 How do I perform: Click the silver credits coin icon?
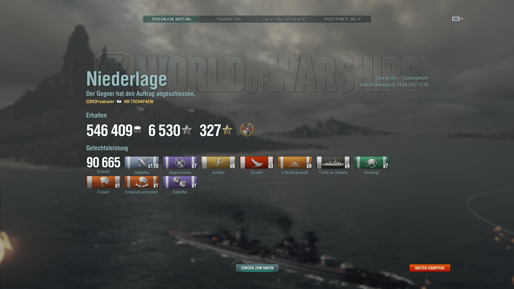[137, 130]
